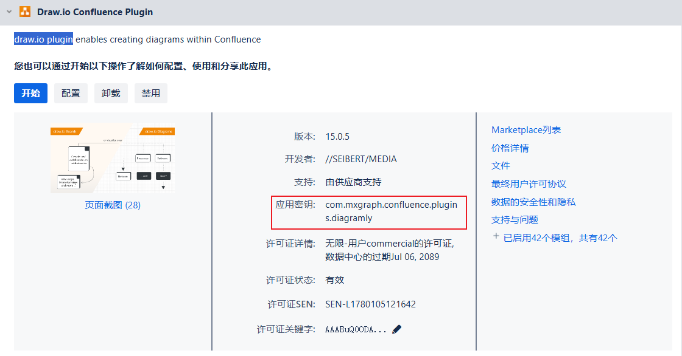682x356 pixels.
Task: Open the Marketplace列表 link
Action: 526,130
